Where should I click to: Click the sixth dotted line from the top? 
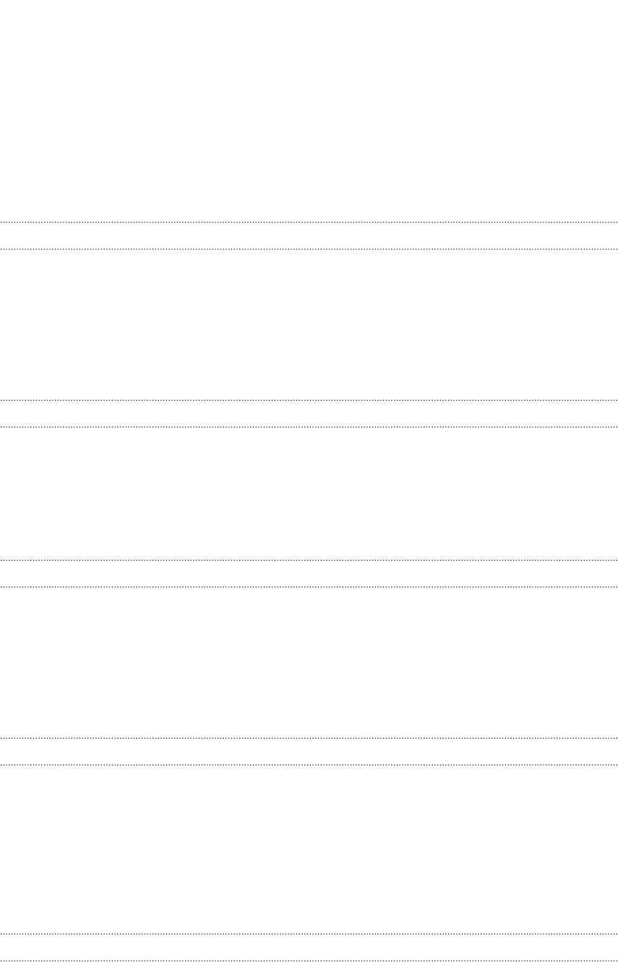click(x=309, y=587)
